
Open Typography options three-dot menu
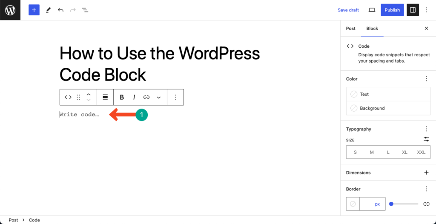click(x=426, y=129)
